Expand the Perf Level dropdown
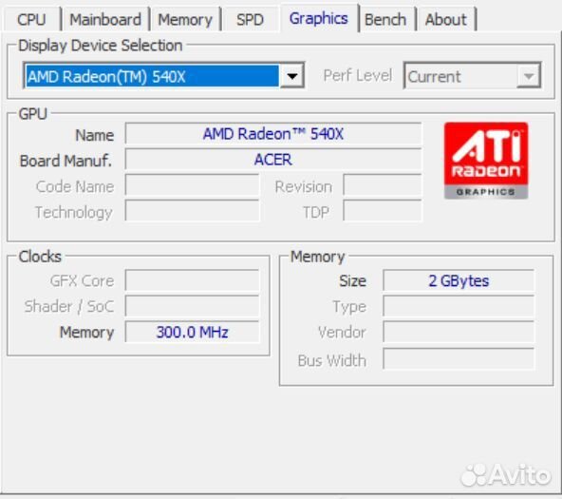 pyautogui.click(x=529, y=76)
